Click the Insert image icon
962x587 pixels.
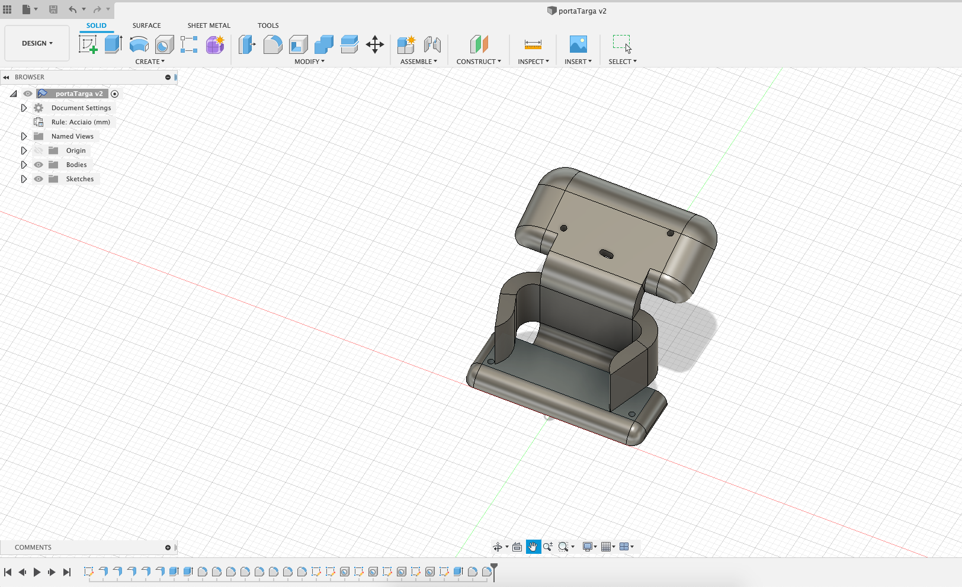point(578,44)
